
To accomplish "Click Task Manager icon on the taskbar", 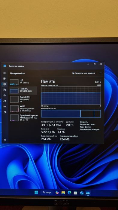I will pyautogui.click(x=88, y=193).
